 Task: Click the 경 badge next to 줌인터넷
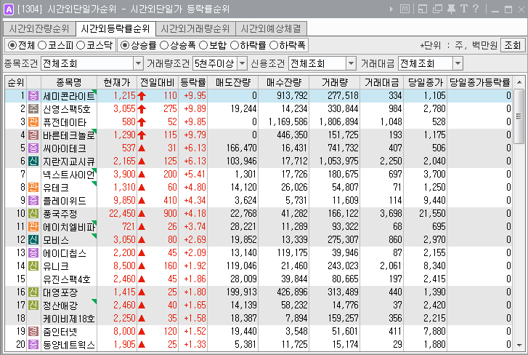coord(33,332)
